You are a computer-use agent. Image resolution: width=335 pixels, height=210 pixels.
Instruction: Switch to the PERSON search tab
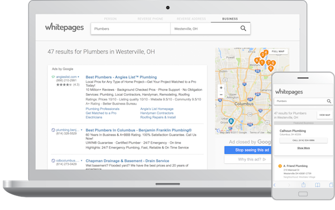(x=110, y=19)
